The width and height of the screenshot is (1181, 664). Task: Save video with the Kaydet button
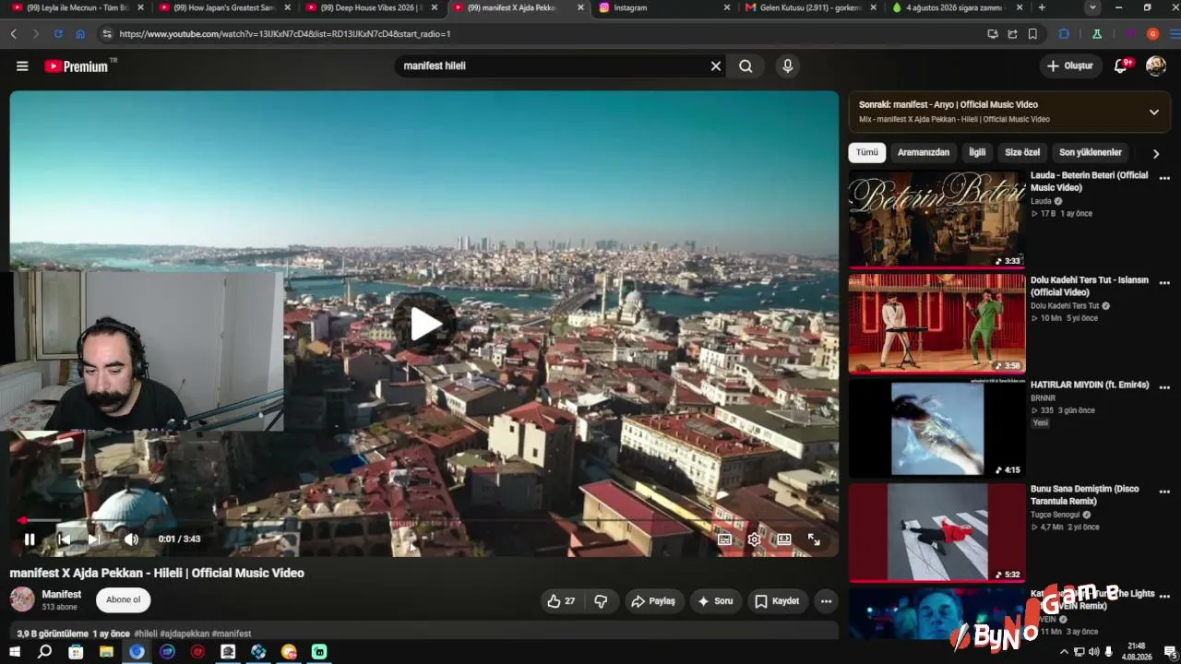[777, 601]
